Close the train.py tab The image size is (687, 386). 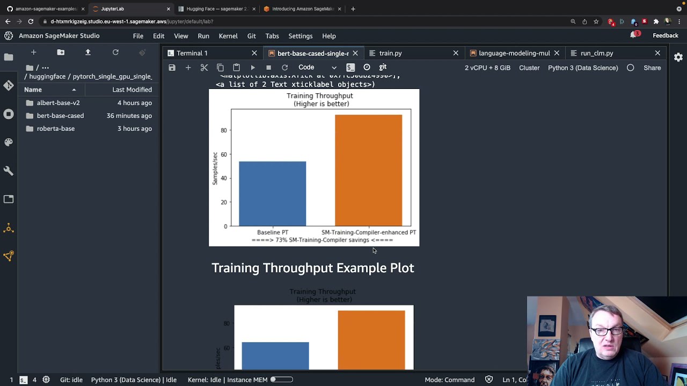pyautogui.click(x=456, y=53)
